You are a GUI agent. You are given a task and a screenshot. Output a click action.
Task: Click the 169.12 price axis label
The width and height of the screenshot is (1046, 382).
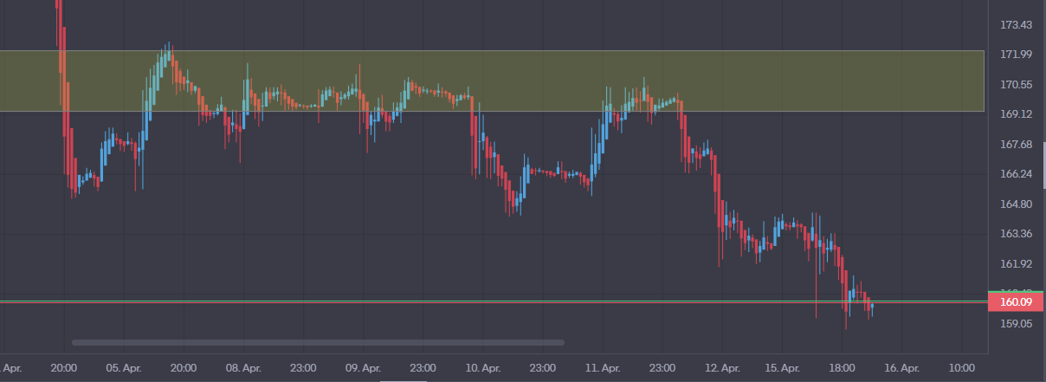click(1015, 114)
